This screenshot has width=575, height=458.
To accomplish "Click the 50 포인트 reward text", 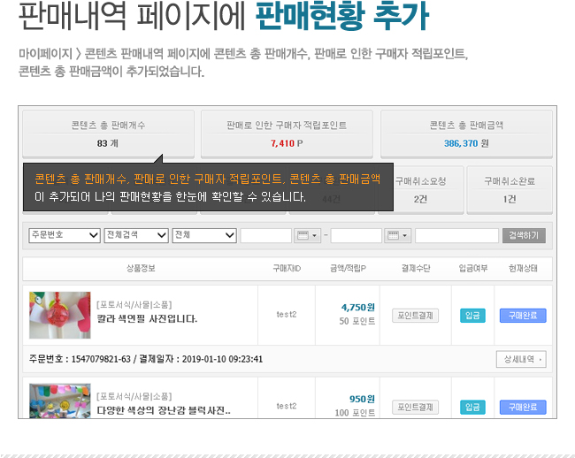I will coord(356,321).
